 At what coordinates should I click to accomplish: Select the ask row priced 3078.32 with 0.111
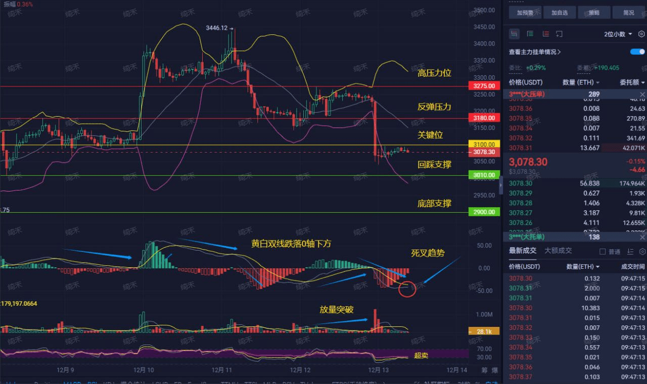(x=575, y=138)
